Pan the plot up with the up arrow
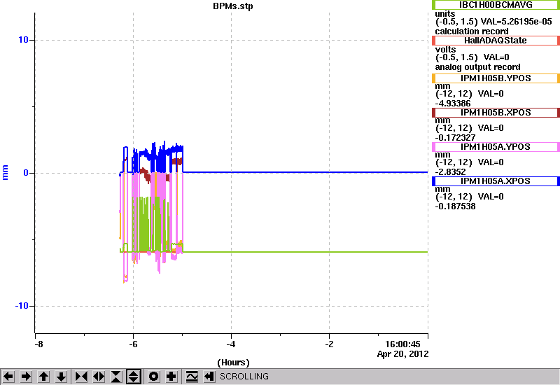 click(x=43, y=377)
